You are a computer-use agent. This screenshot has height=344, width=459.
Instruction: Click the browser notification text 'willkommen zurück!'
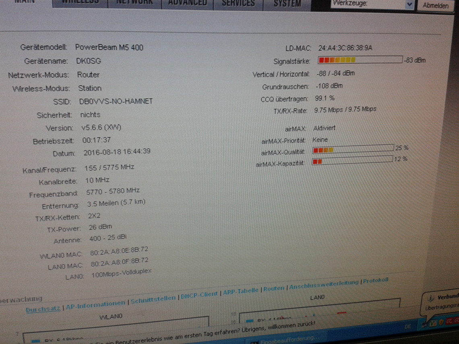(291, 325)
